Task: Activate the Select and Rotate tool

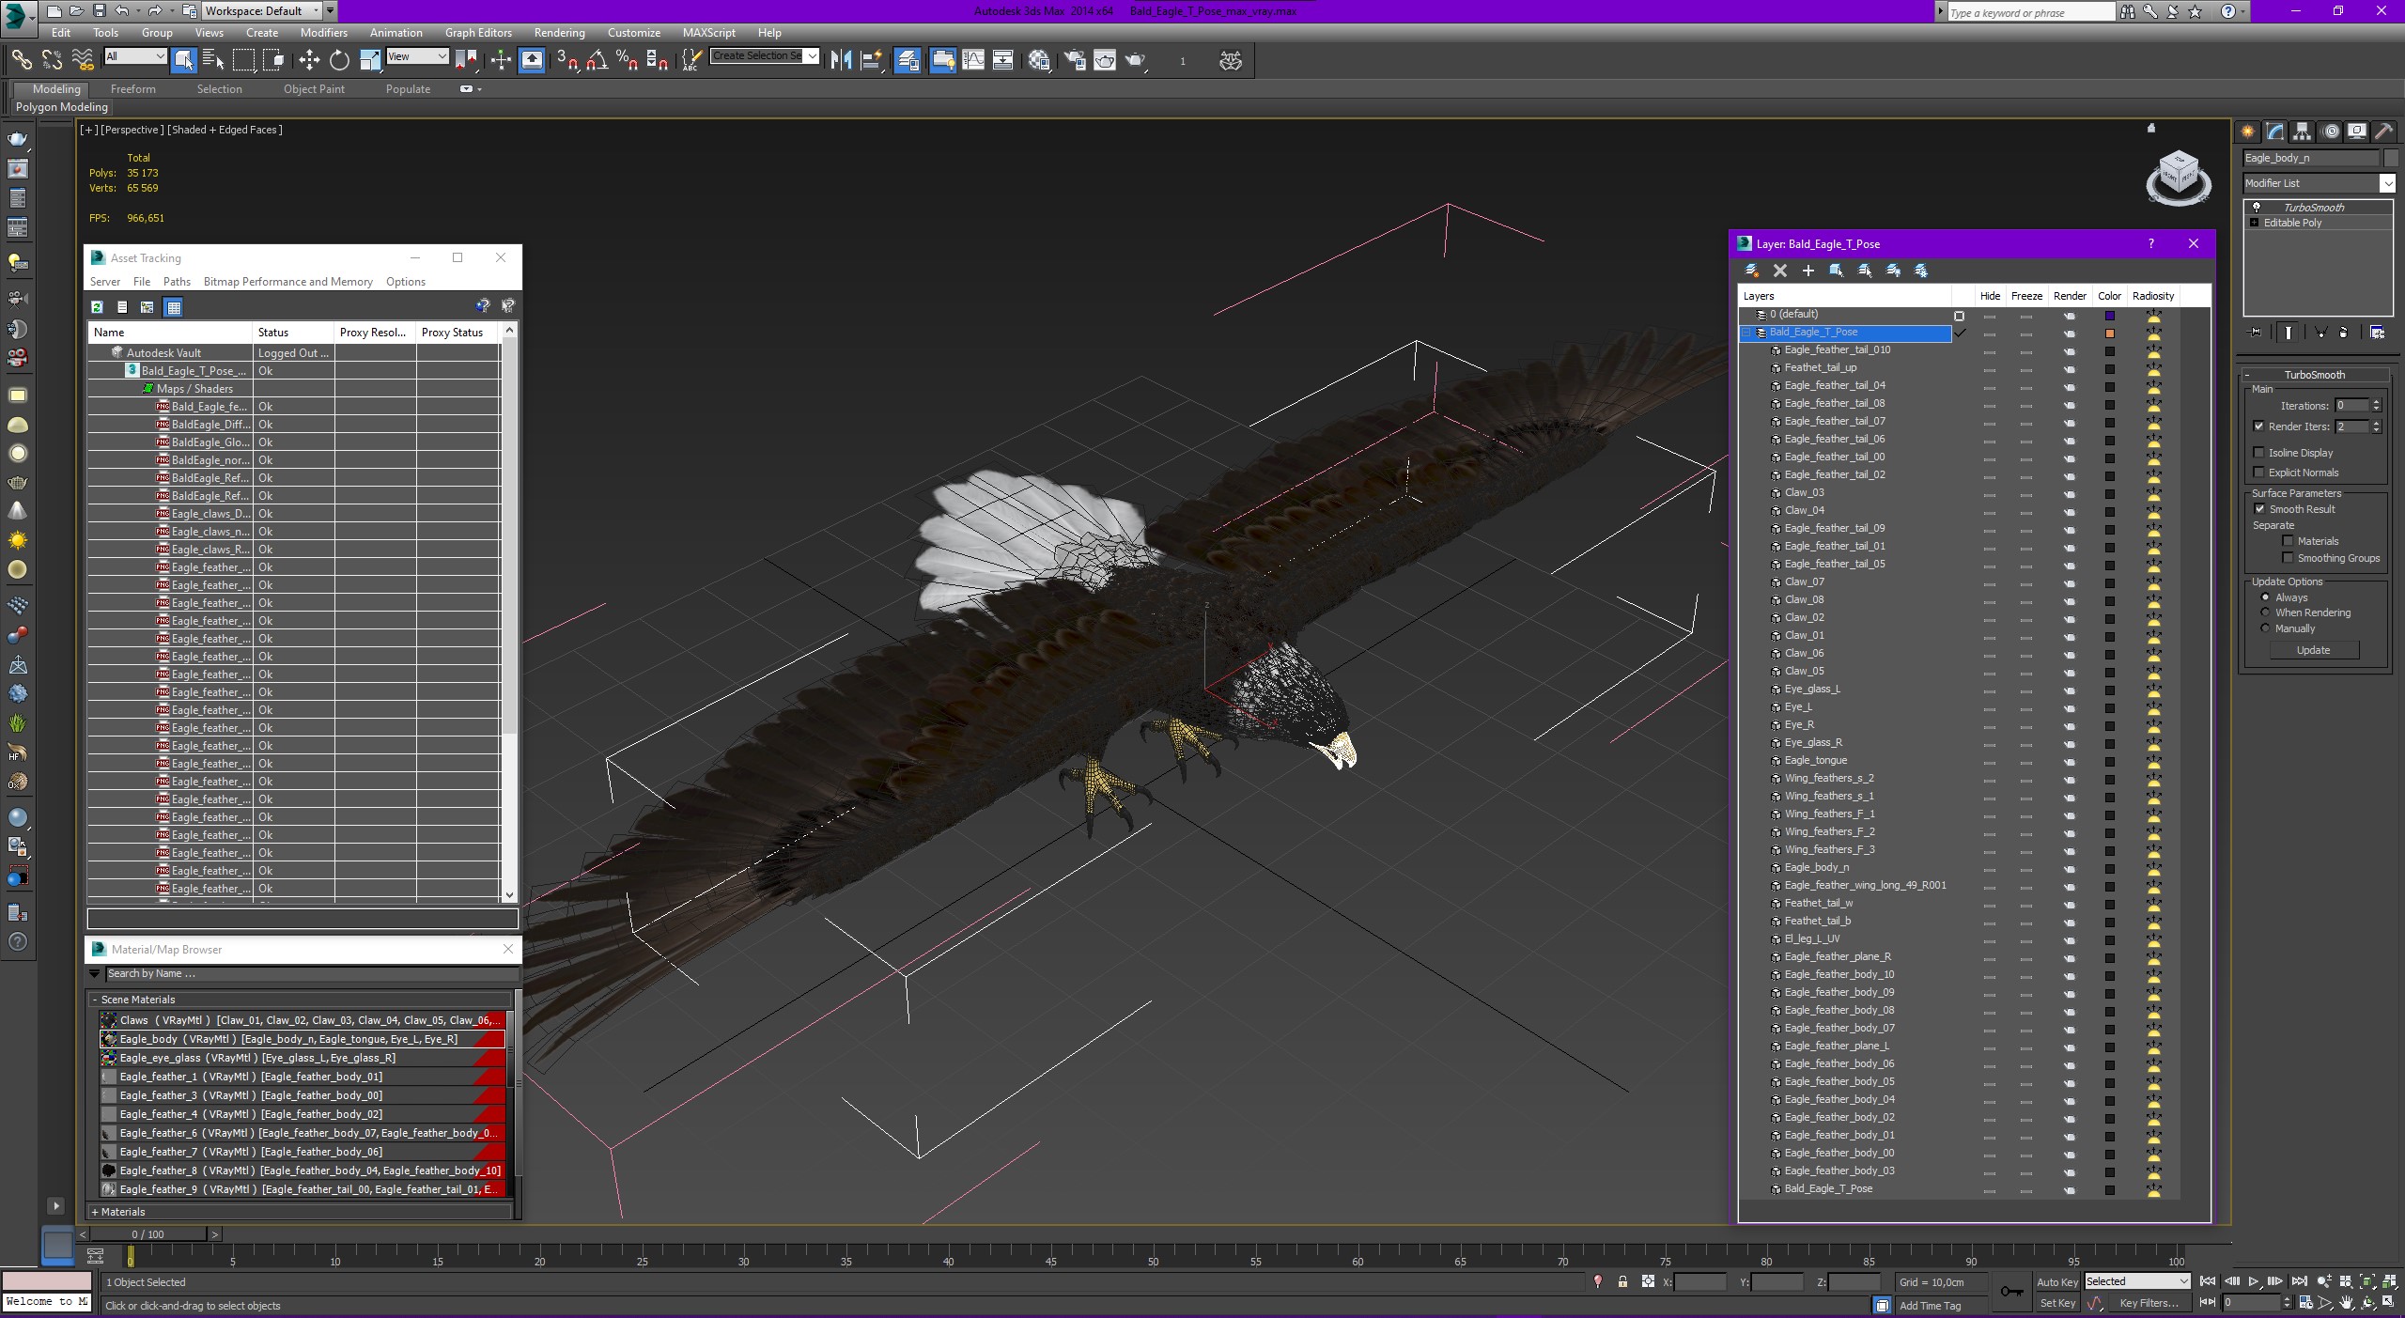Action: coord(339,60)
